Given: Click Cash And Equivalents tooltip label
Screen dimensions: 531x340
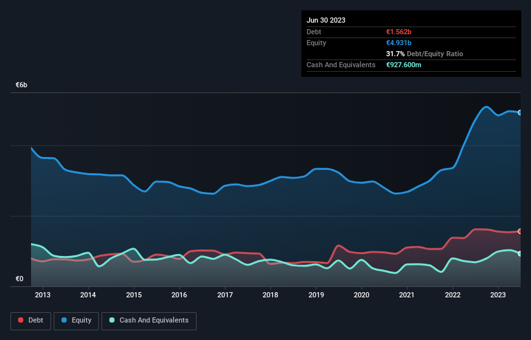Looking at the screenshot, I should tap(341, 65).
